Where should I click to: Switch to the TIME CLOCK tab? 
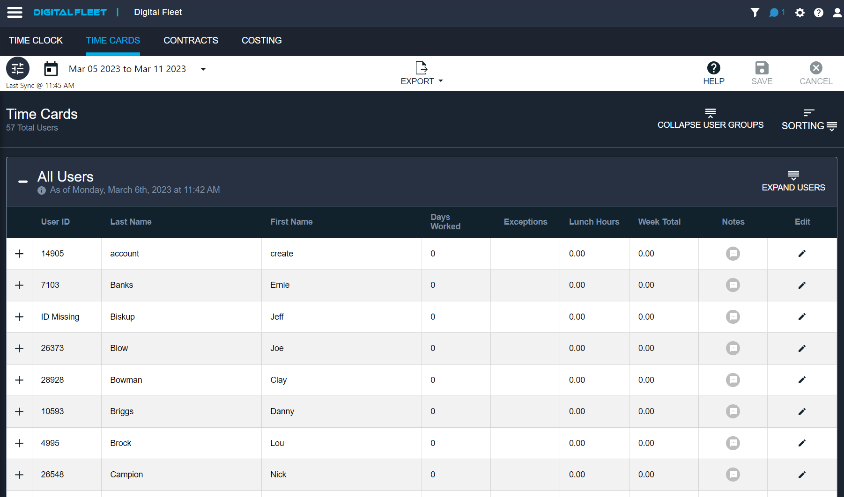[x=36, y=41]
